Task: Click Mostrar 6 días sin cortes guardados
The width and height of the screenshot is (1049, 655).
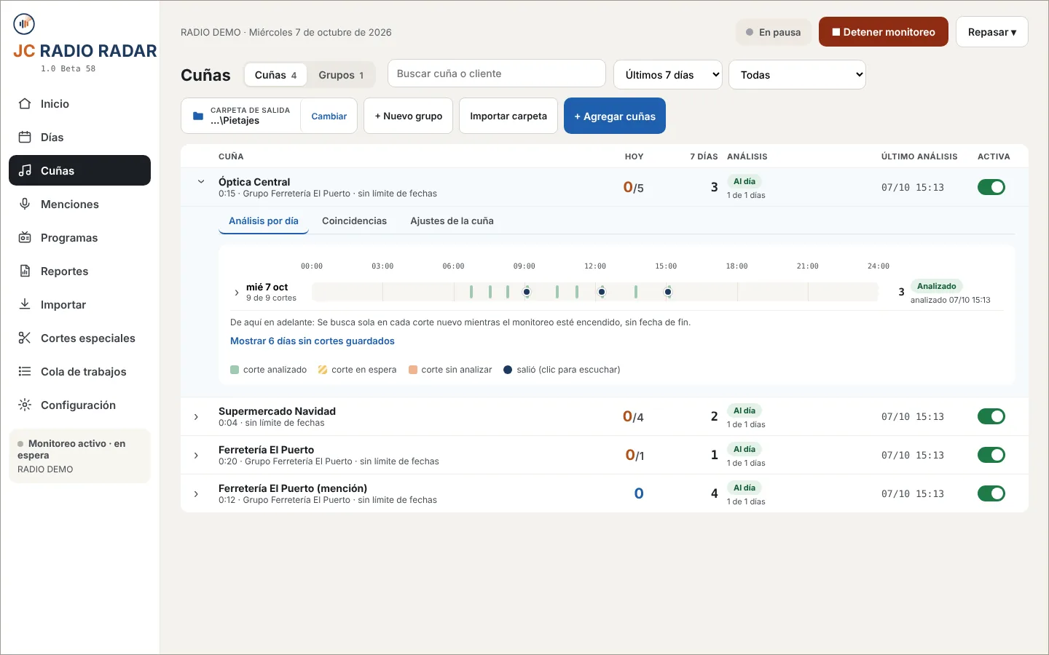Action: point(313,341)
